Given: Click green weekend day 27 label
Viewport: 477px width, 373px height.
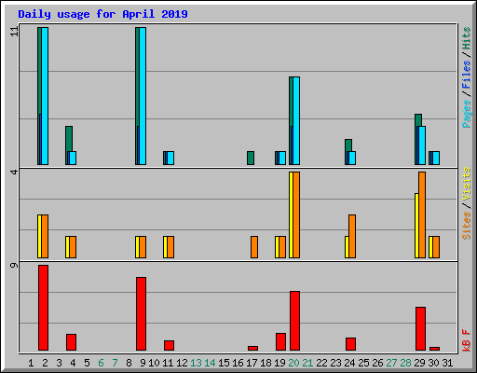Looking at the screenshot, I should 391,363.
